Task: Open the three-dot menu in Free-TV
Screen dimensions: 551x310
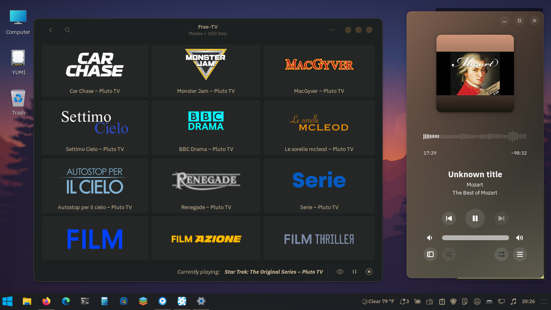Action: [x=332, y=30]
